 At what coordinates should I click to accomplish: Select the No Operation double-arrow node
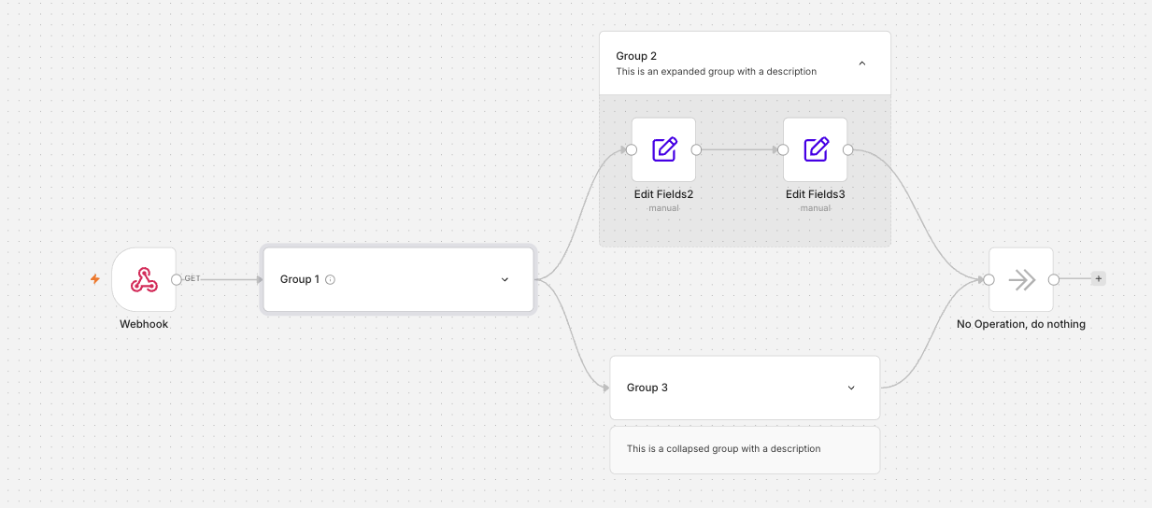click(x=1021, y=279)
